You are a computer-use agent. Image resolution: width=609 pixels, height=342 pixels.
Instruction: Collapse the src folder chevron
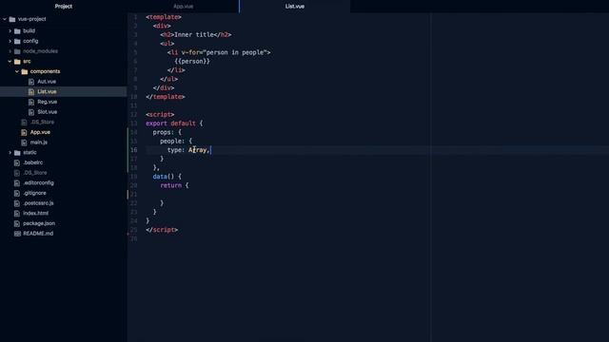point(10,61)
